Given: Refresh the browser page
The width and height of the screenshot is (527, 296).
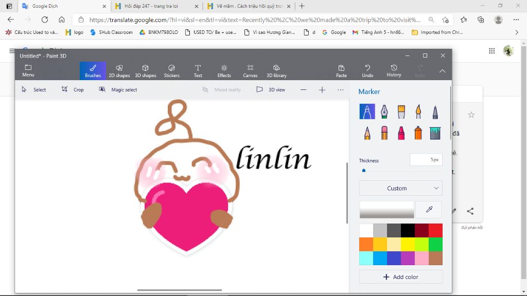Looking at the screenshot, I should [45, 20].
